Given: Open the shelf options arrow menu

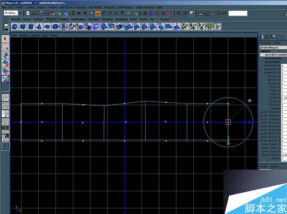Looking at the screenshot, I should (x=6, y=30).
